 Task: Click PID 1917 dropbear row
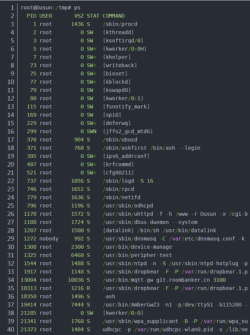(134, 272)
